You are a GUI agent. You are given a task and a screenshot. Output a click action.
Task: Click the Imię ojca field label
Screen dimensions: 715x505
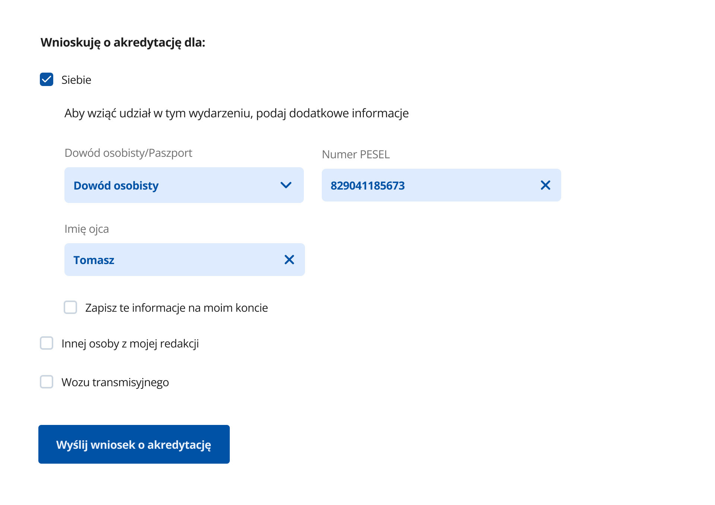tap(87, 229)
